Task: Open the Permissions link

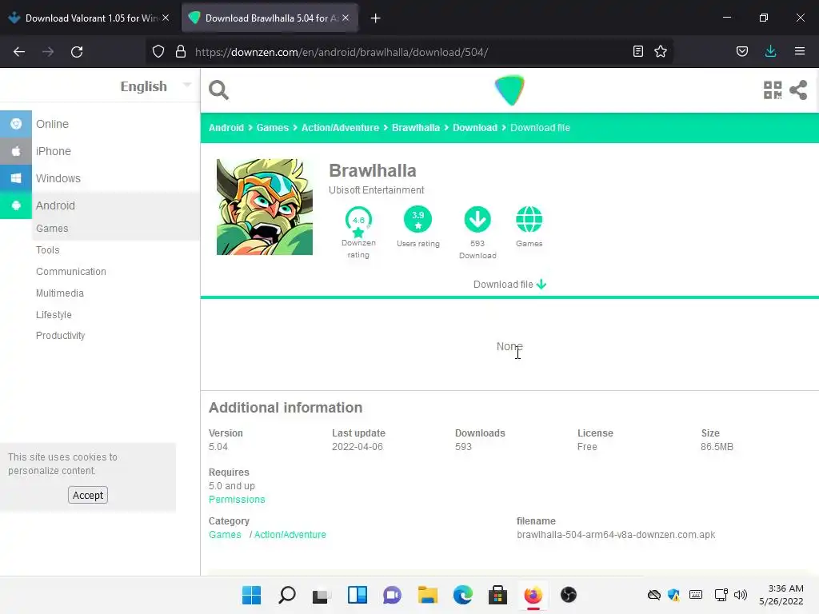Action: pos(237,499)
